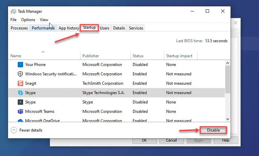Image resolution: width=259 pixels, height=156 pixels.
Task: Switch to the Processes tab
Action: coord(19,28)
